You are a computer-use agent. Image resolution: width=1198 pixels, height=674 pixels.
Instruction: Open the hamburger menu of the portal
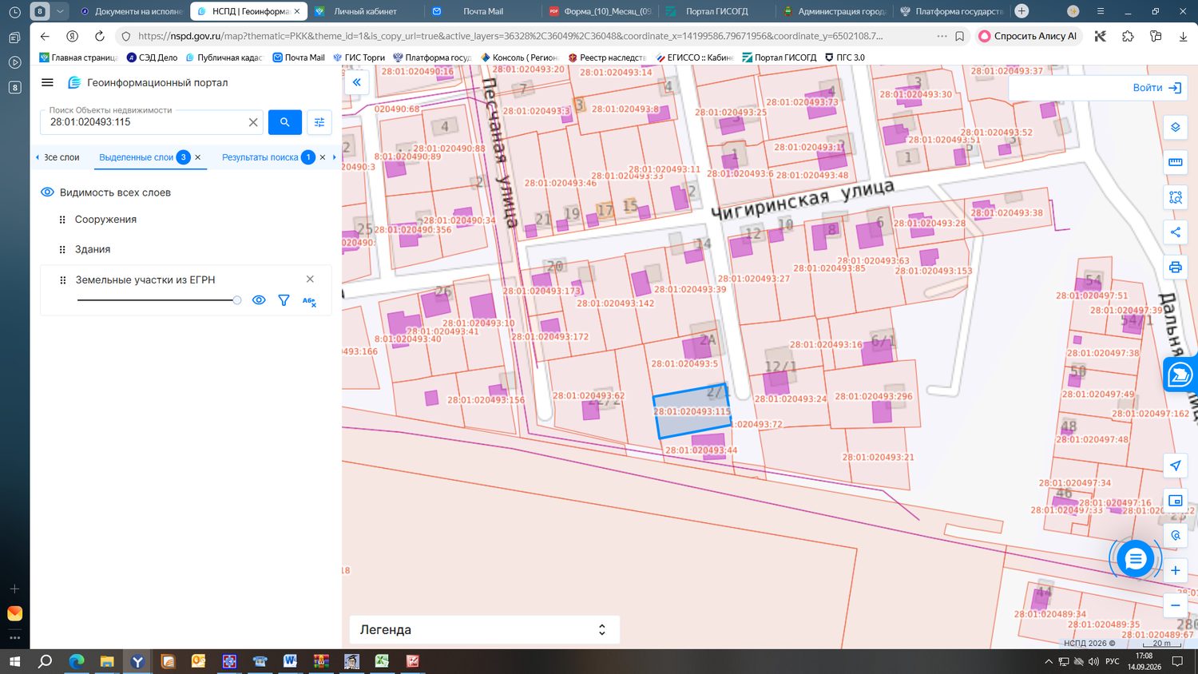point(47,82)
